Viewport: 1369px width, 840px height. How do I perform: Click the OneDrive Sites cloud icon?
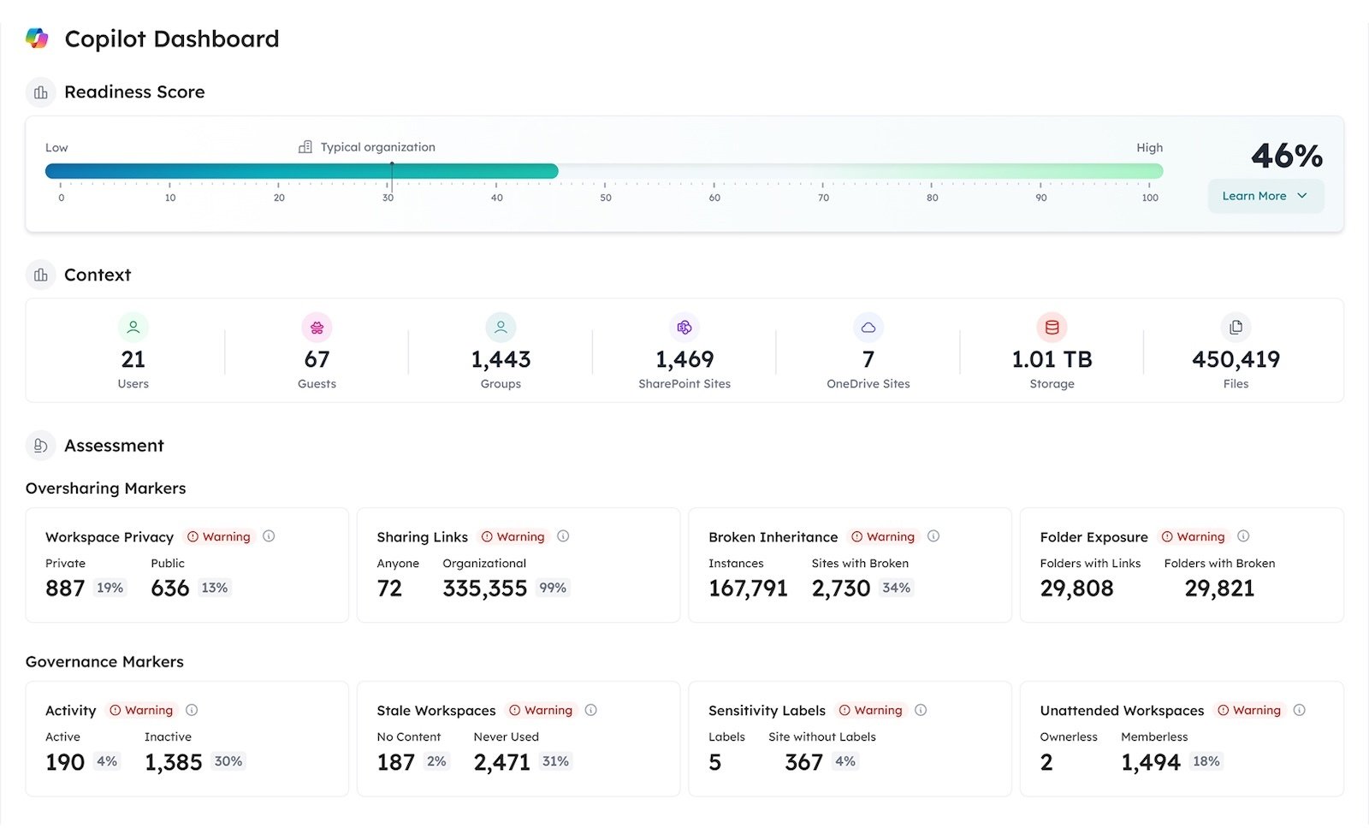click(868, 327)
